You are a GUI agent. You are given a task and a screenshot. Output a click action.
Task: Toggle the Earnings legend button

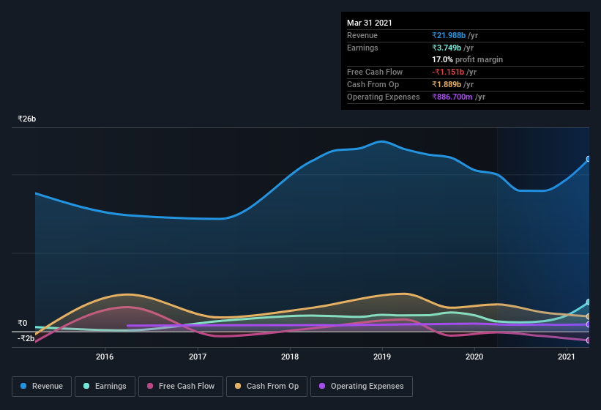[x=105, y=387]
